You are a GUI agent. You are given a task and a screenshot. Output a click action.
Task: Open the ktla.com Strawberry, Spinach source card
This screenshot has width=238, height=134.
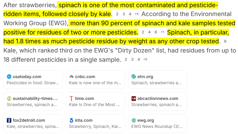95,123
